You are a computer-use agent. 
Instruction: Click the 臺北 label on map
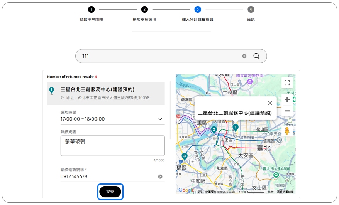point(263,148)
